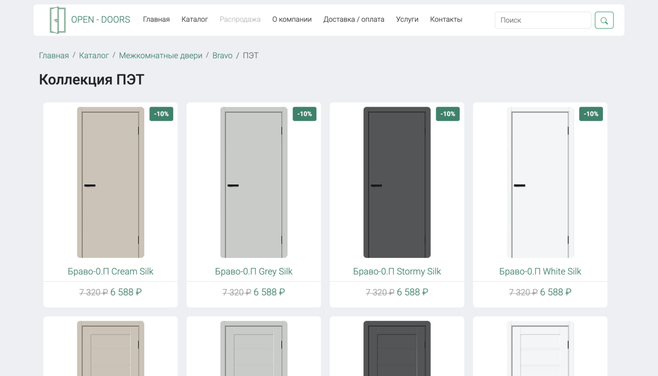Open the second-row cream paneled door thumbnail
The width and height of the screenshot is (658, 376).
point(110,348)
